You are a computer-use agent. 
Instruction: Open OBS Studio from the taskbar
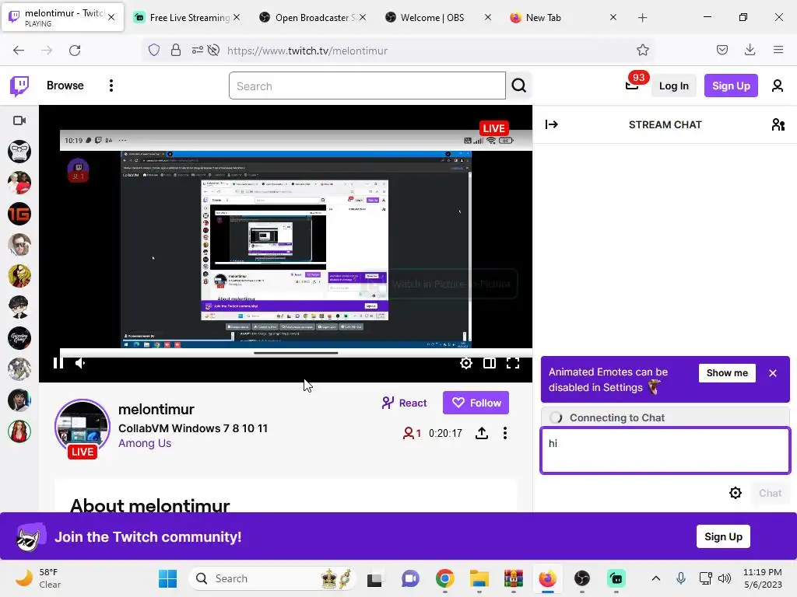pyautogui.click(x=582, y=578)
